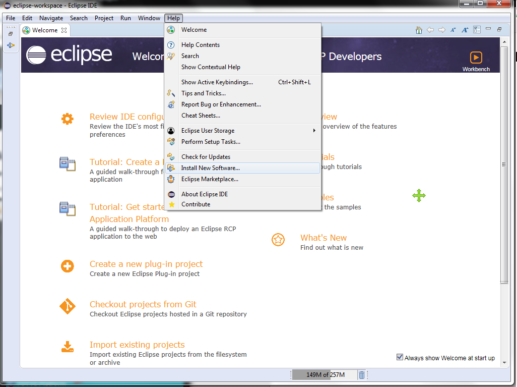Minimize the Welcome view pane
This screenshot has width=517, height=387.
[x=488, y=29]
